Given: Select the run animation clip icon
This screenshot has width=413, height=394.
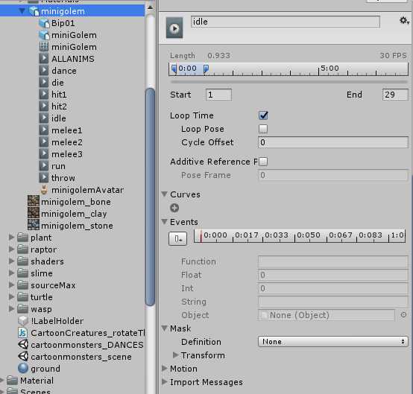Looking at the screenshot, I should click(x=44, y=166).
